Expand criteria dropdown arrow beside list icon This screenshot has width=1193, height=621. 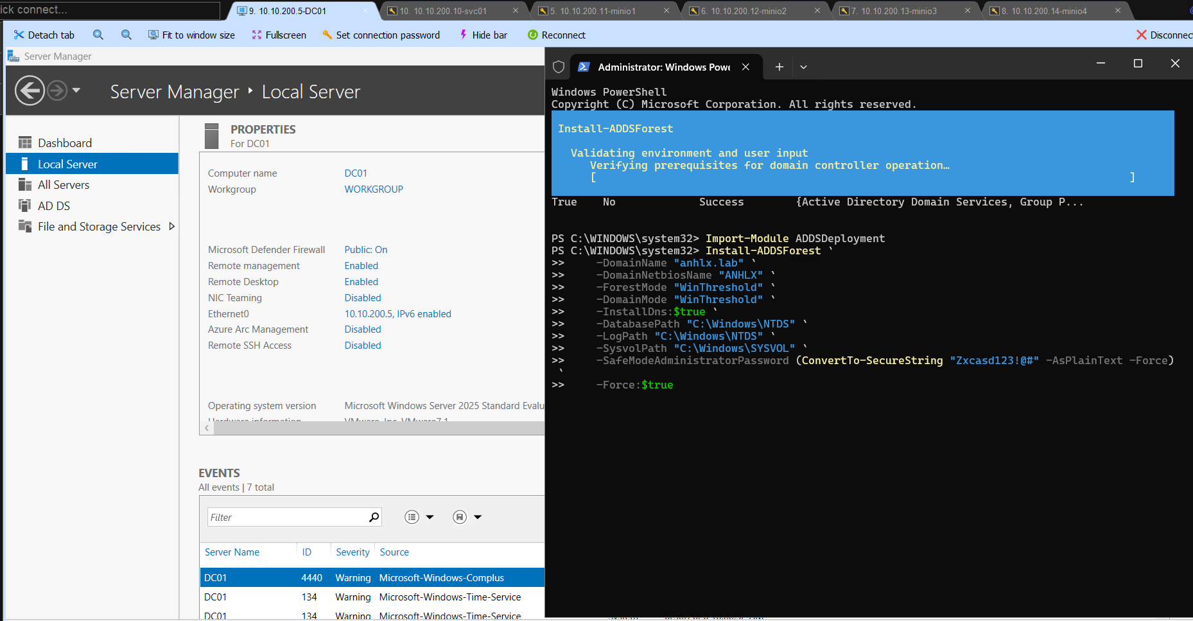(430, 517)
